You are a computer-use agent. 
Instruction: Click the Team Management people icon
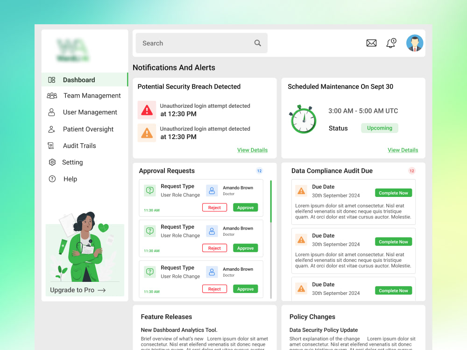52,96
